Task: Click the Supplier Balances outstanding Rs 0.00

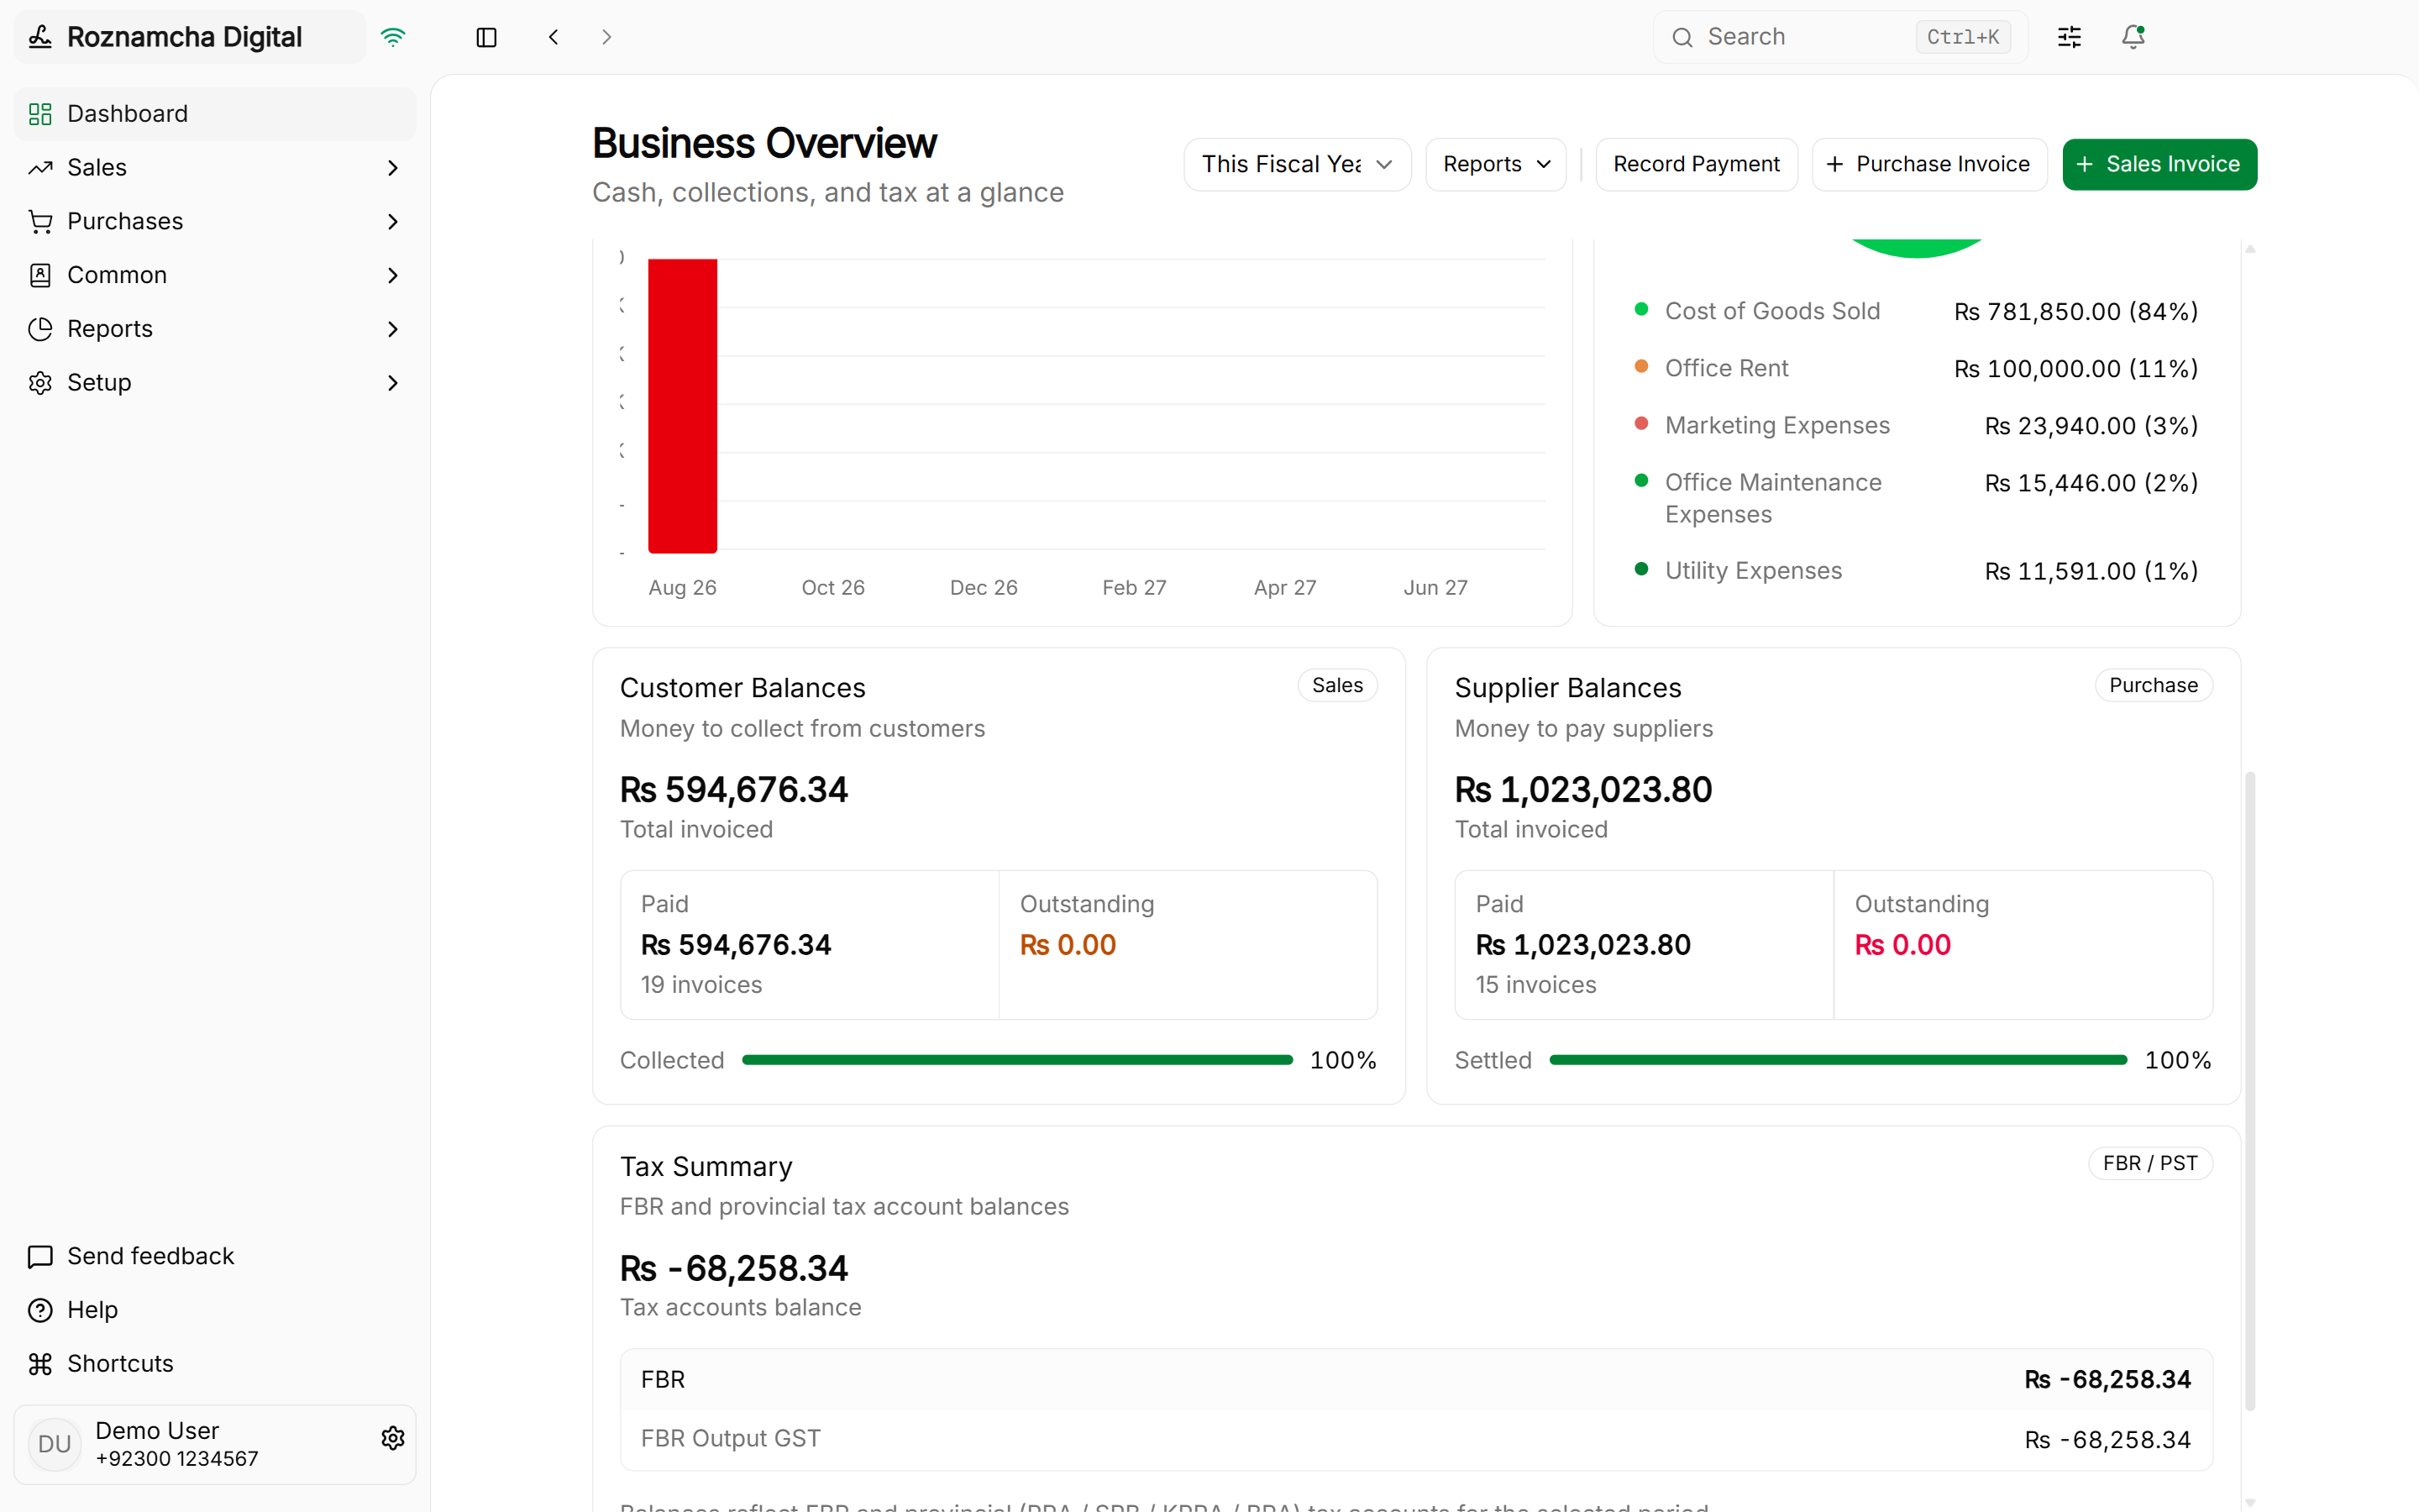Action: point(1902,945)
